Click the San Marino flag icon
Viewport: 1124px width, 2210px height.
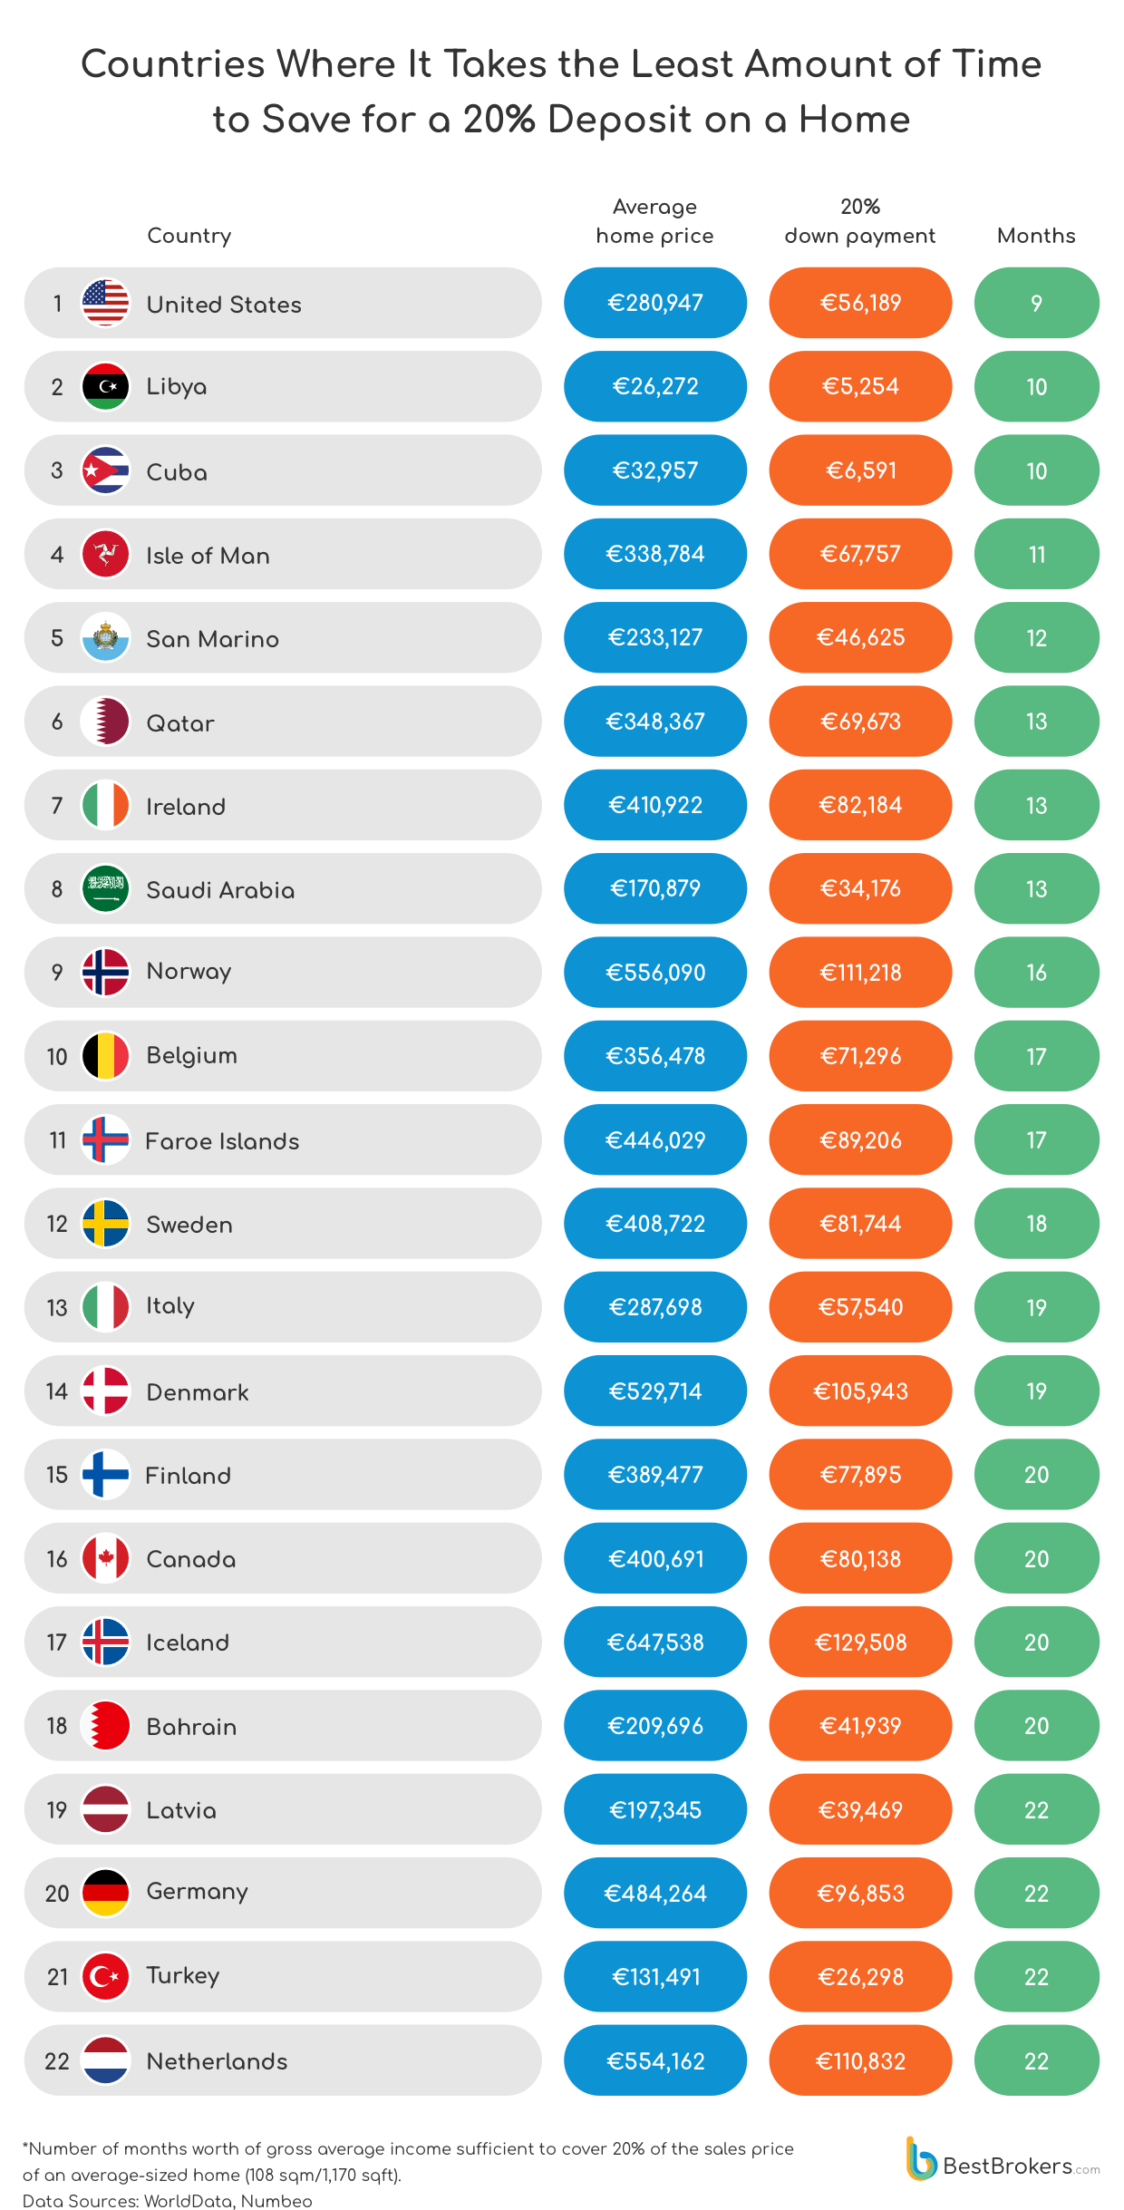pyautogui.click(x=105, y=637)
